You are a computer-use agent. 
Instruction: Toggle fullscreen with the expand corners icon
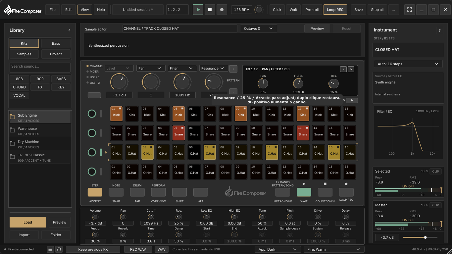(x=410, y=10)
